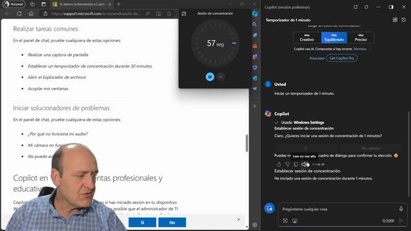Open the tab actions menu icon
411x231 pixels.
(44, 4)
